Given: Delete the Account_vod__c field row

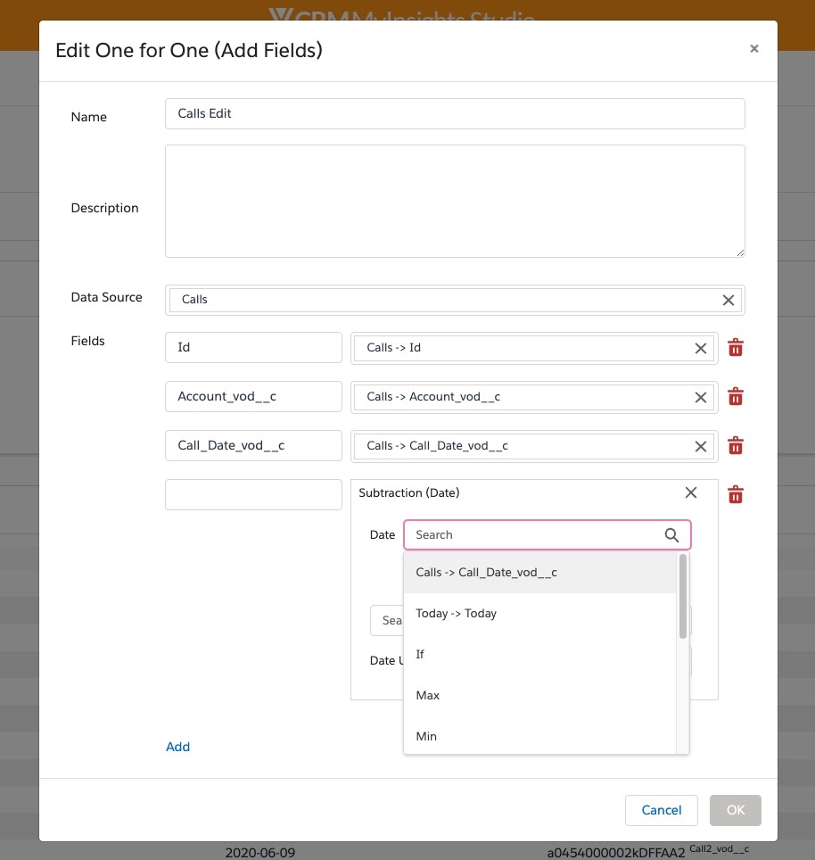Looking at the screenshot, I should click(x=736, y=397).
